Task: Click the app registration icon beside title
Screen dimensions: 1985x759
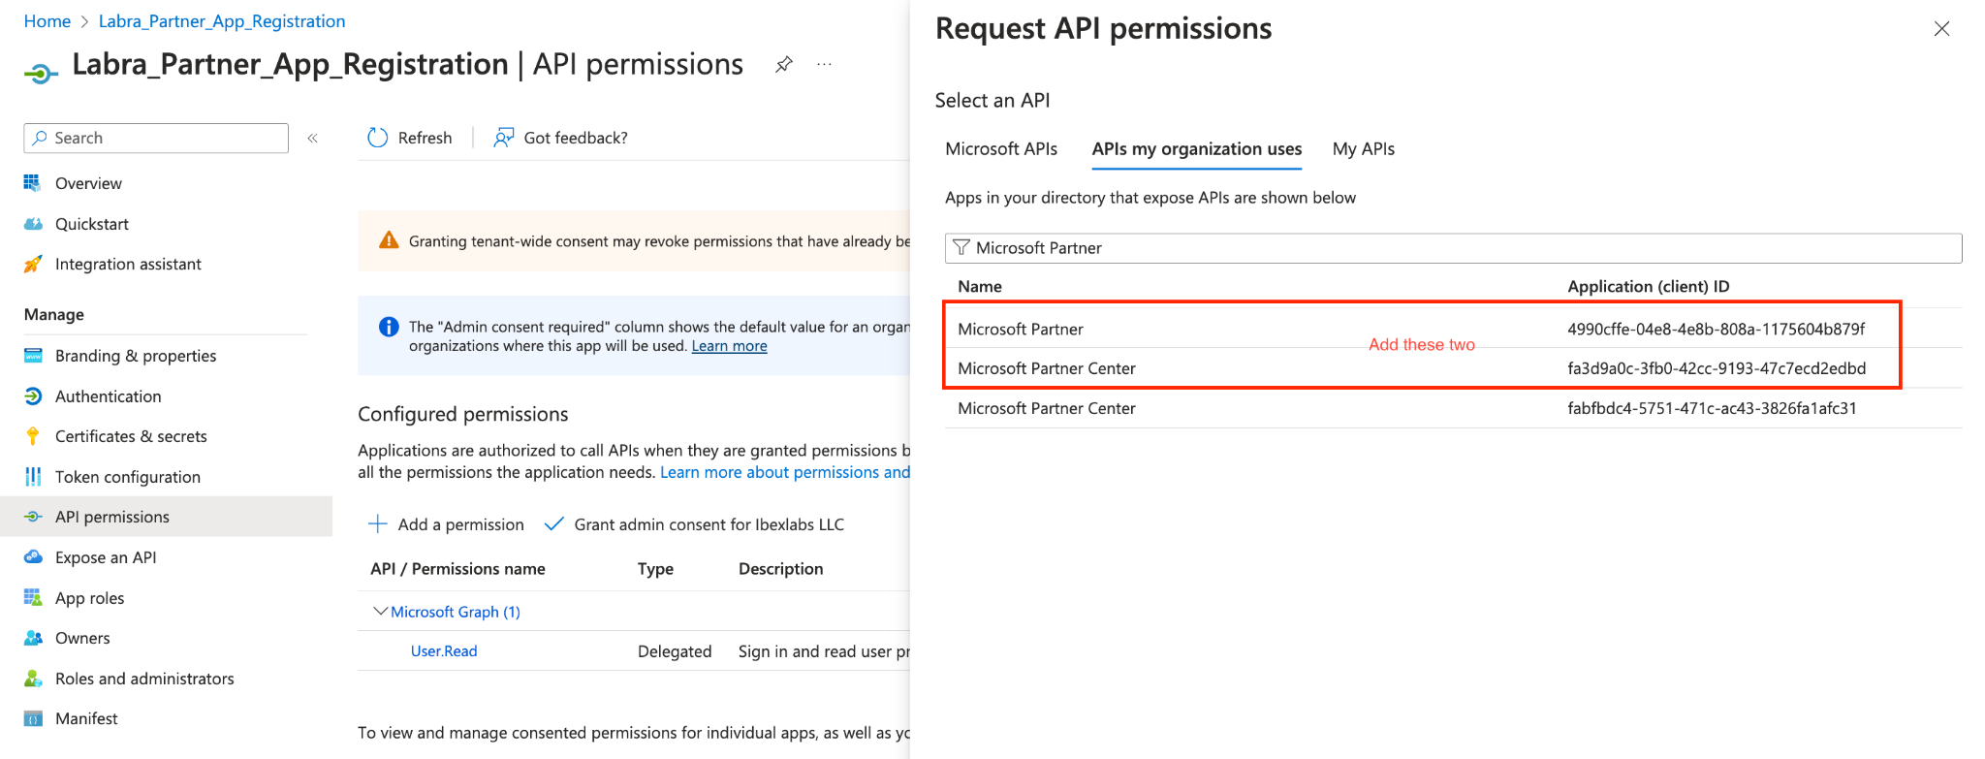Action: pyautogui.click(x=41, y=73)
